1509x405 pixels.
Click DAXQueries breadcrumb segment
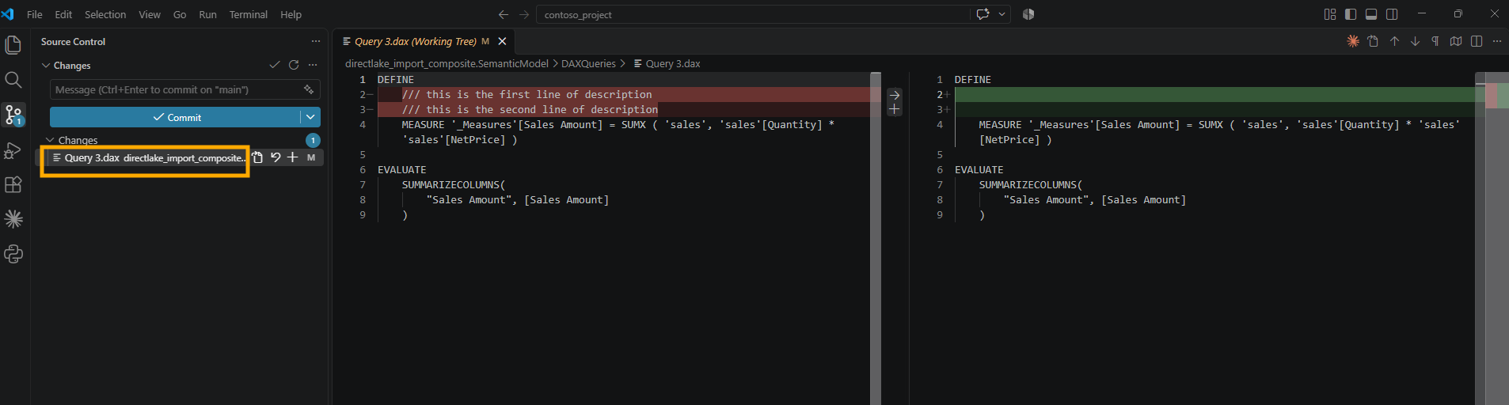588,63
